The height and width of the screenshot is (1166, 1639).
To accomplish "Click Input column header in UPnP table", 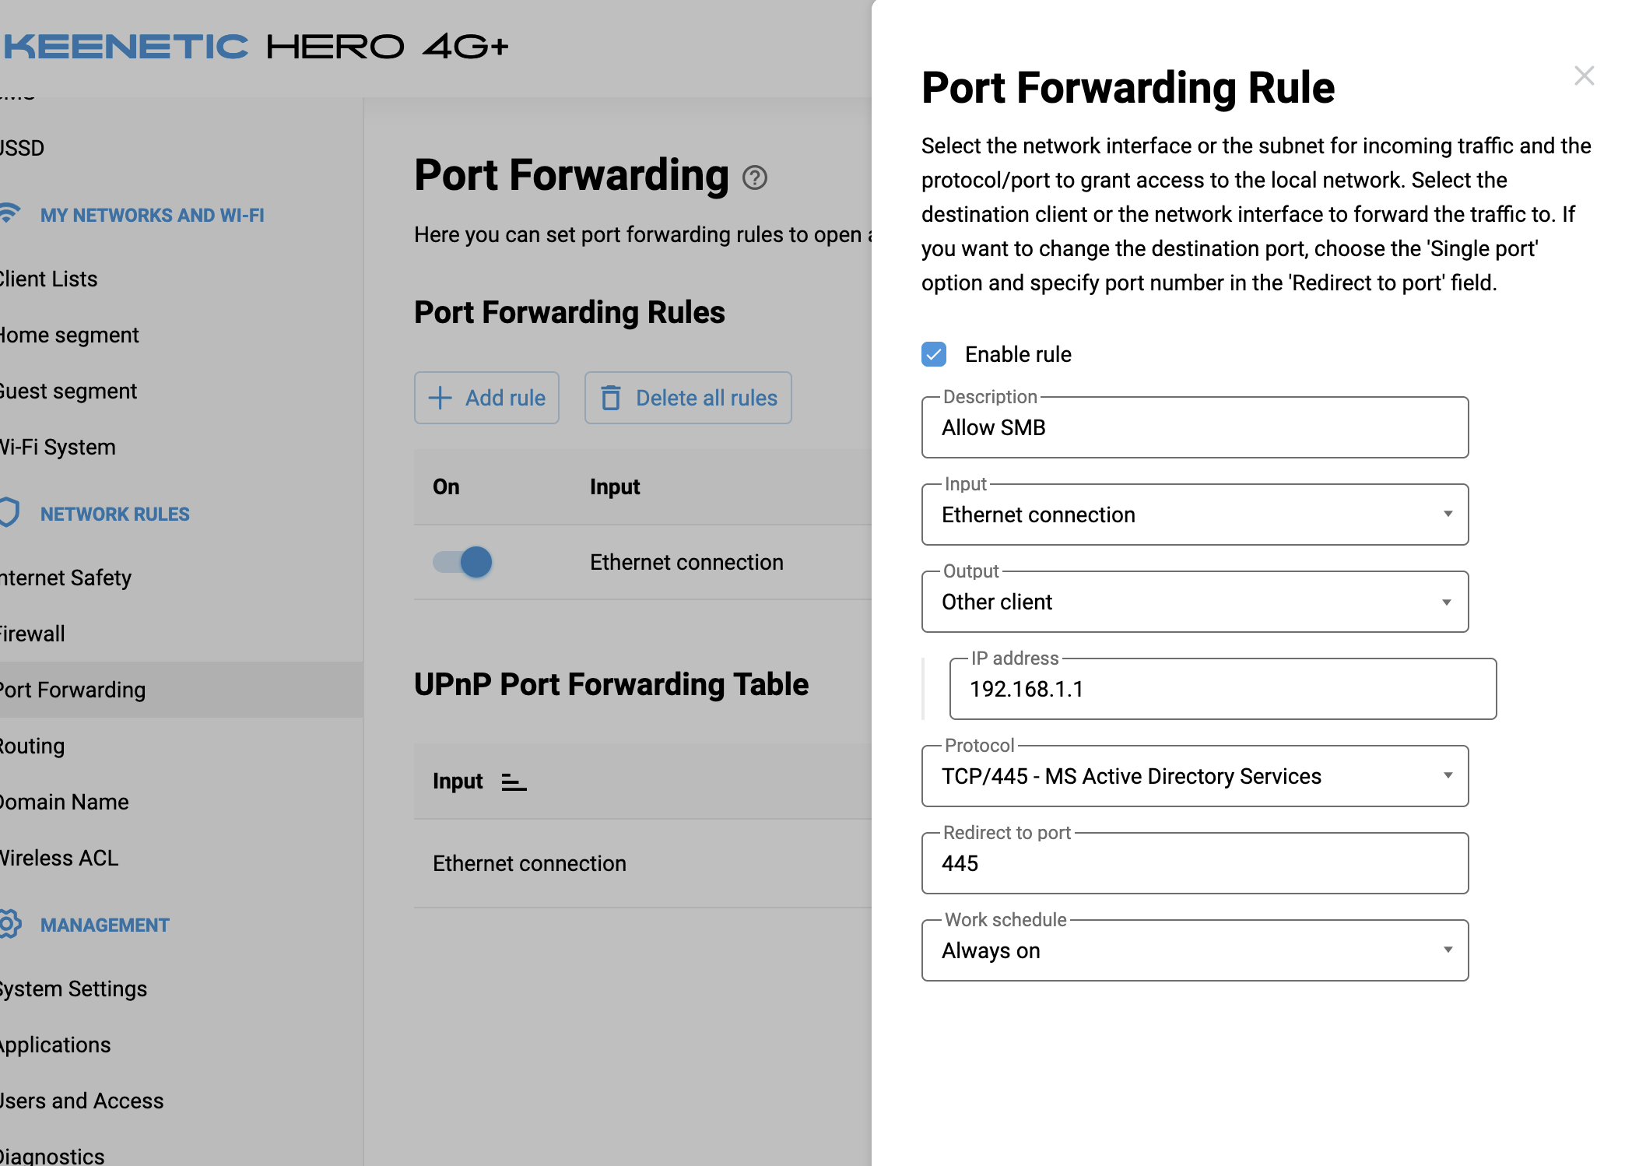I will point(458,781).
